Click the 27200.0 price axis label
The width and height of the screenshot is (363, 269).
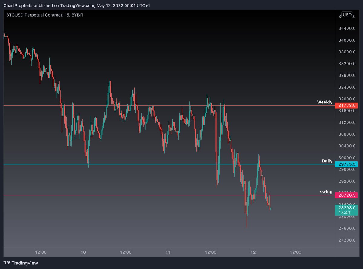click(347, 240)
